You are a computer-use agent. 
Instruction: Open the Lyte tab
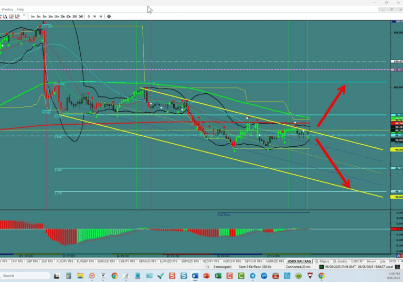[x=383, y=261]
